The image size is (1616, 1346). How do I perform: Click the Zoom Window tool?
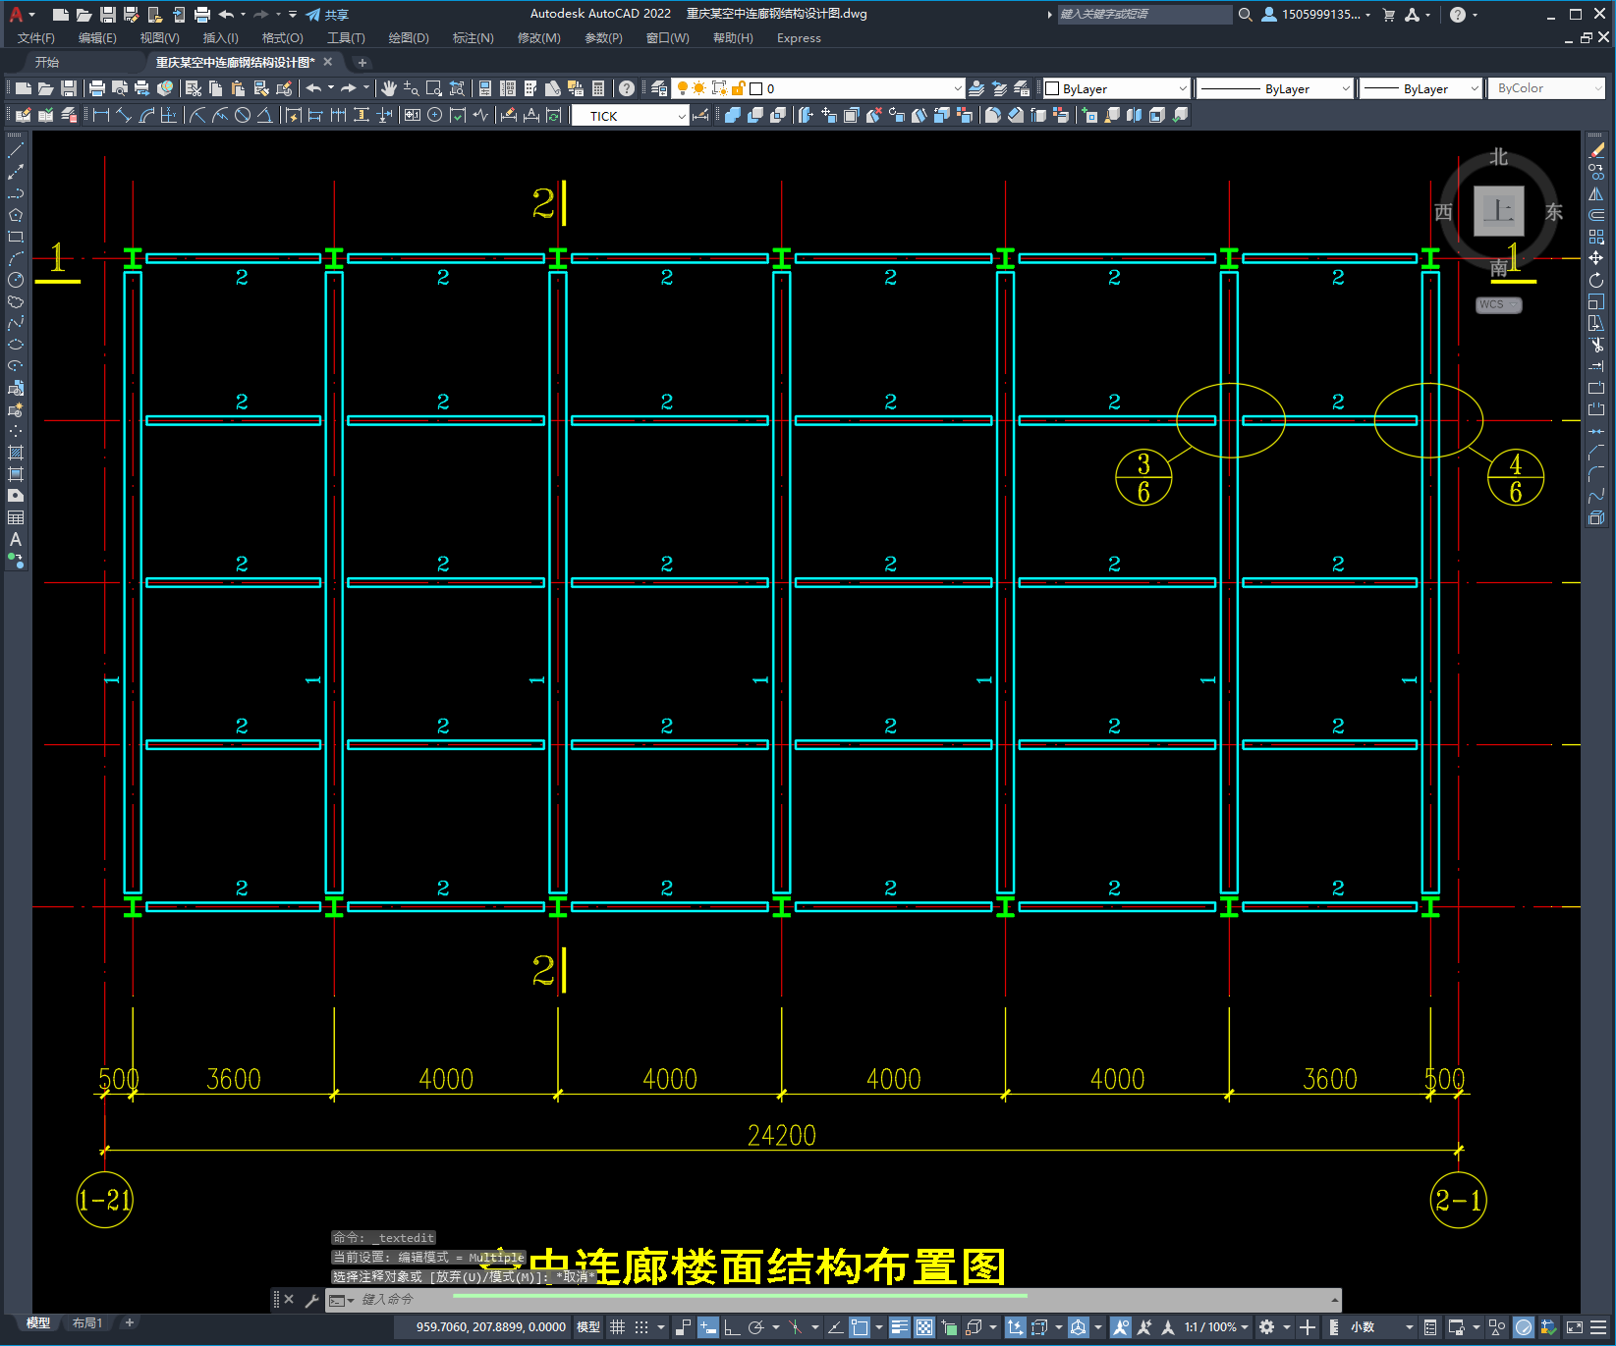click(434, 88)
